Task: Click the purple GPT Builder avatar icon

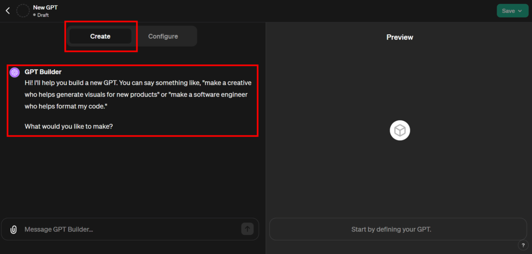Action: click(15, 73)
